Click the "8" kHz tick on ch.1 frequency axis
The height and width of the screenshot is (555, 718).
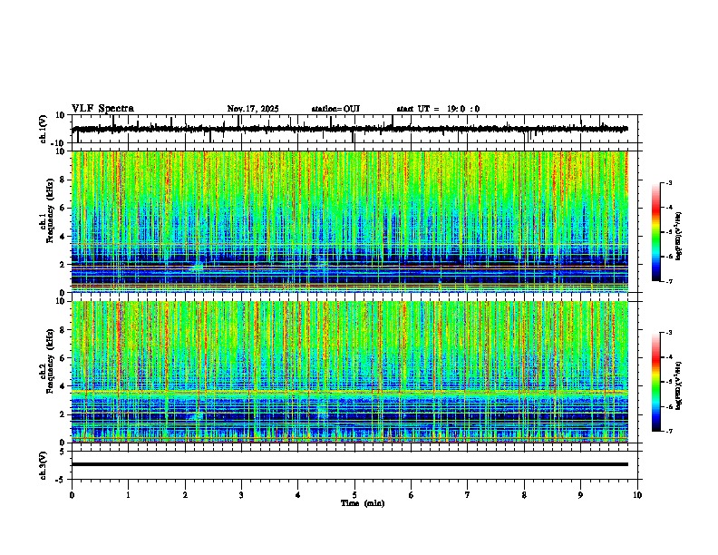point(63,180)
